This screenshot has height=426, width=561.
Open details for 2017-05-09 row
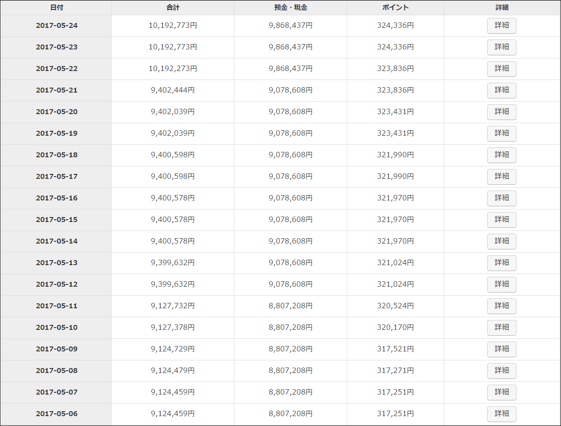pyautogui.click(x=502, y=349)
